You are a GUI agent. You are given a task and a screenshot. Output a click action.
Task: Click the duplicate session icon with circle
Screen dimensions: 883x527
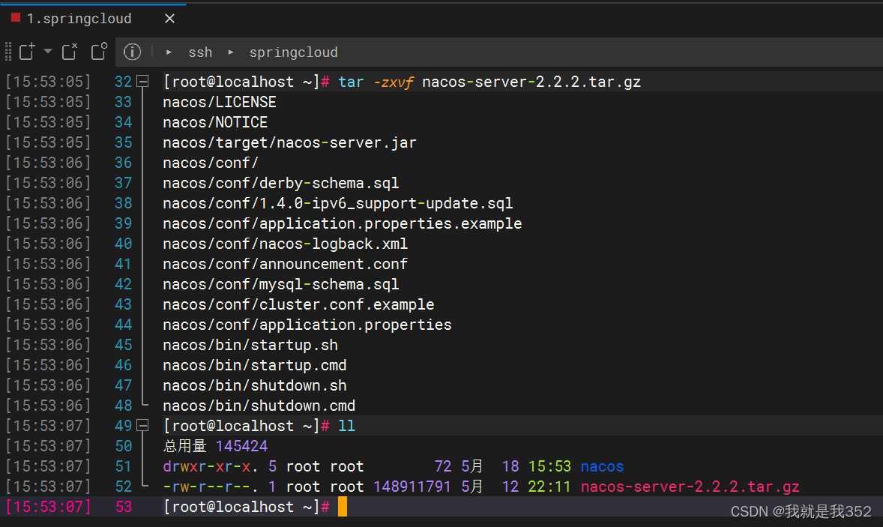pos(99,51)
